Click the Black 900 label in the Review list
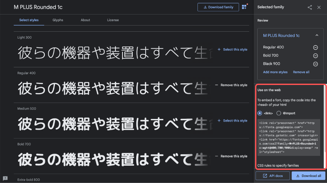The width and height of the screenshot is (327, 183). (x=271, y=64)
